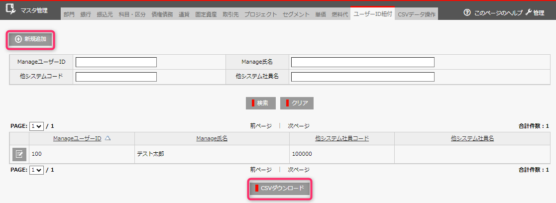Select the 固定資産 tab
556x203 pixels.
[x=206, y=14]
